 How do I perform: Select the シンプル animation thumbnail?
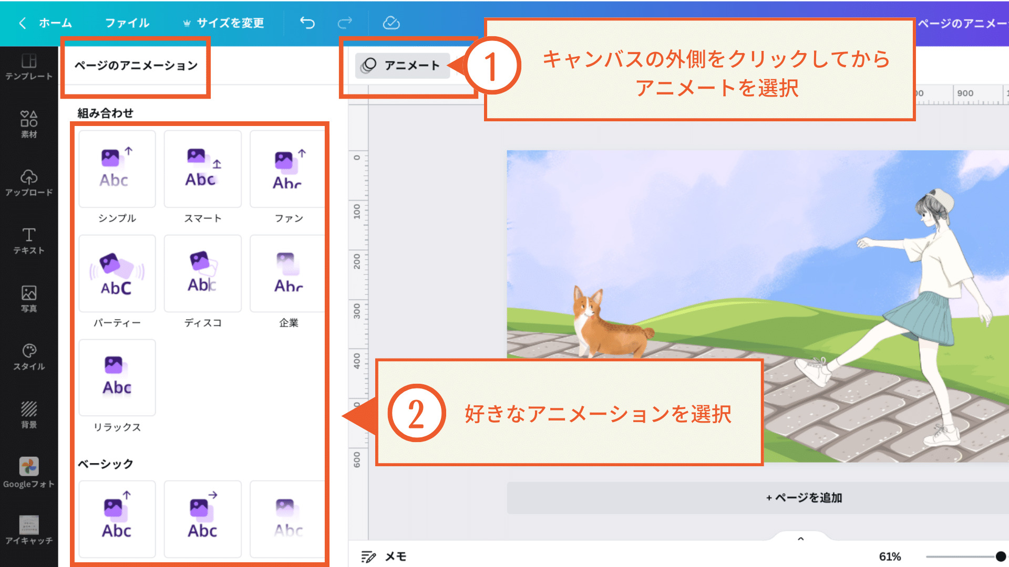tap(117, 169)
